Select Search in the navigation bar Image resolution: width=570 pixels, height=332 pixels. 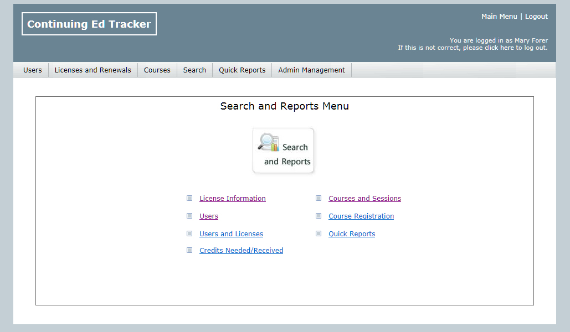[194, 70]
